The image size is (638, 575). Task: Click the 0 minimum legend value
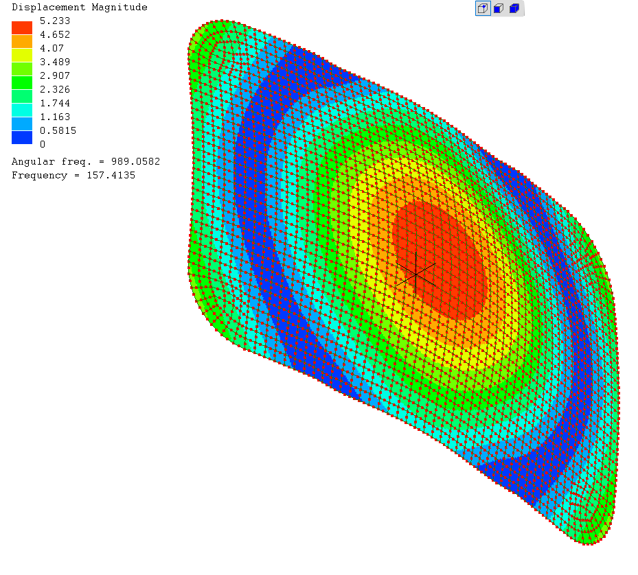[x=43, y=144]
